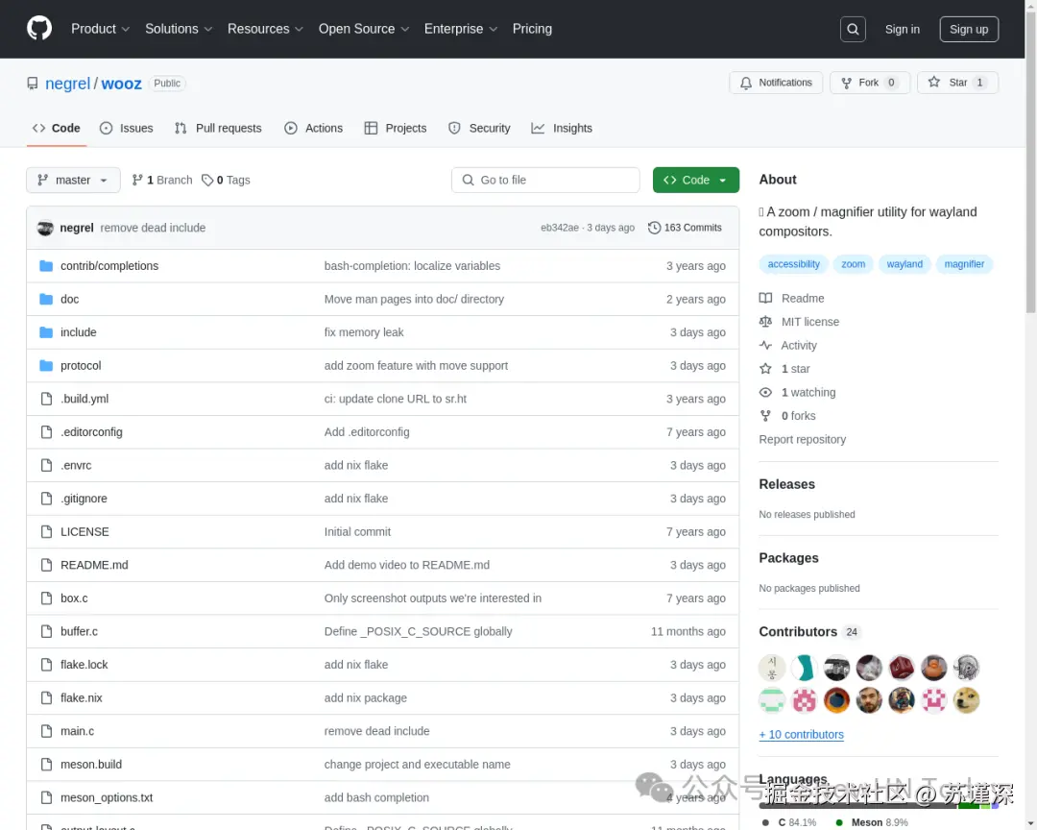Open the .editorconfig file
This screenshot has width=1037, height=830.
91,432
